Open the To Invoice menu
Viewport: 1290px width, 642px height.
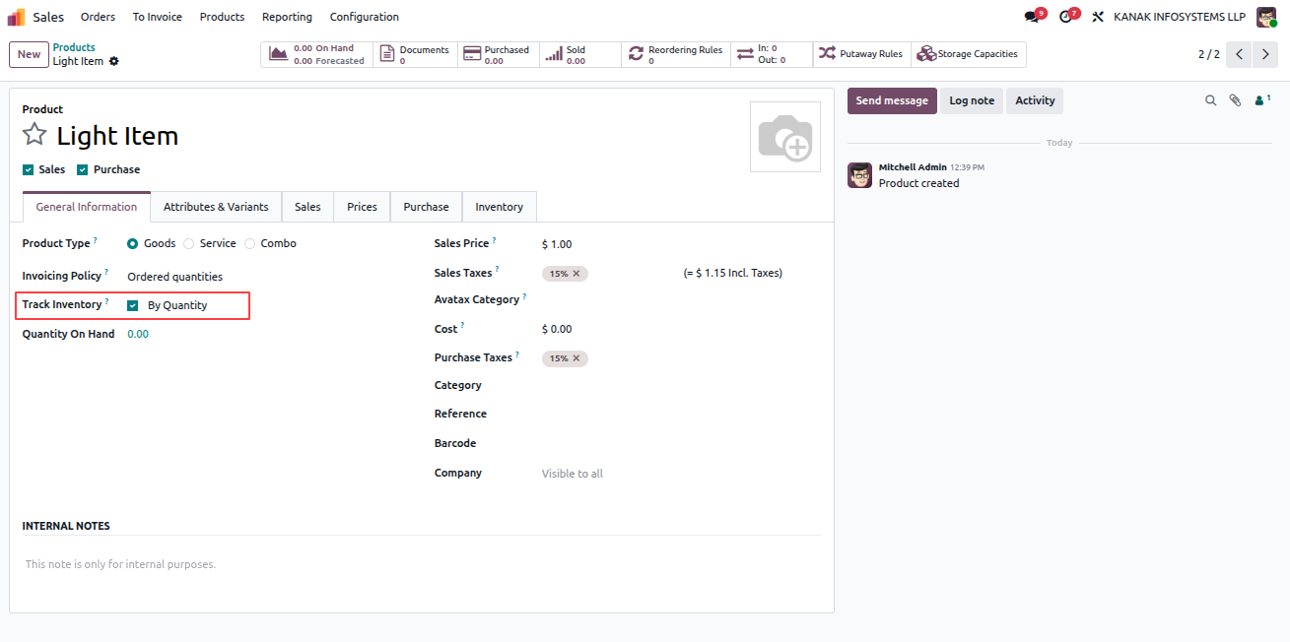pyautogui.click(x=158, y=17)
